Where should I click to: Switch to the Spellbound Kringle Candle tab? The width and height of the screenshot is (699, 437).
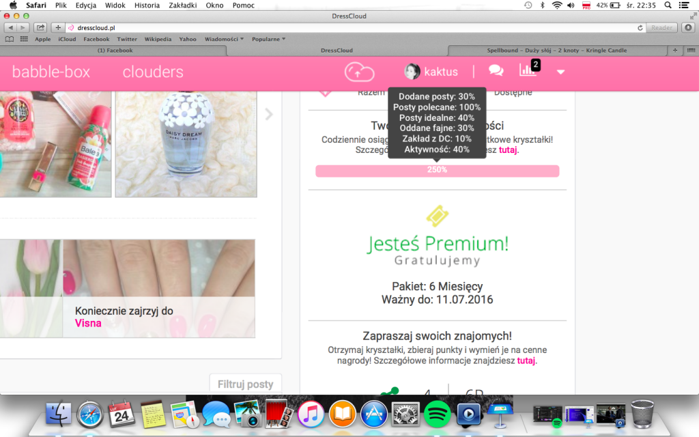point(556,51)
